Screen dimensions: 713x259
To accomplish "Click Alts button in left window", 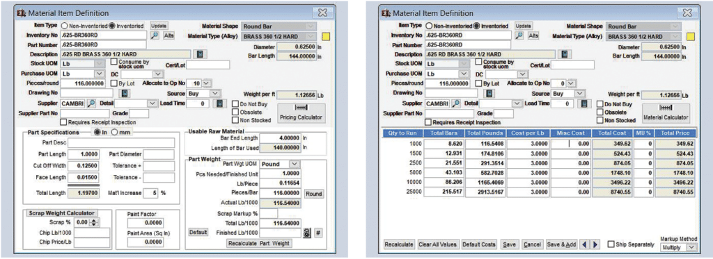I will pos(169,35).
